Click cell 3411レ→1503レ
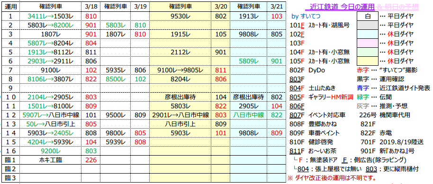This screenshot has height=184, width=433. pos(50,17)
